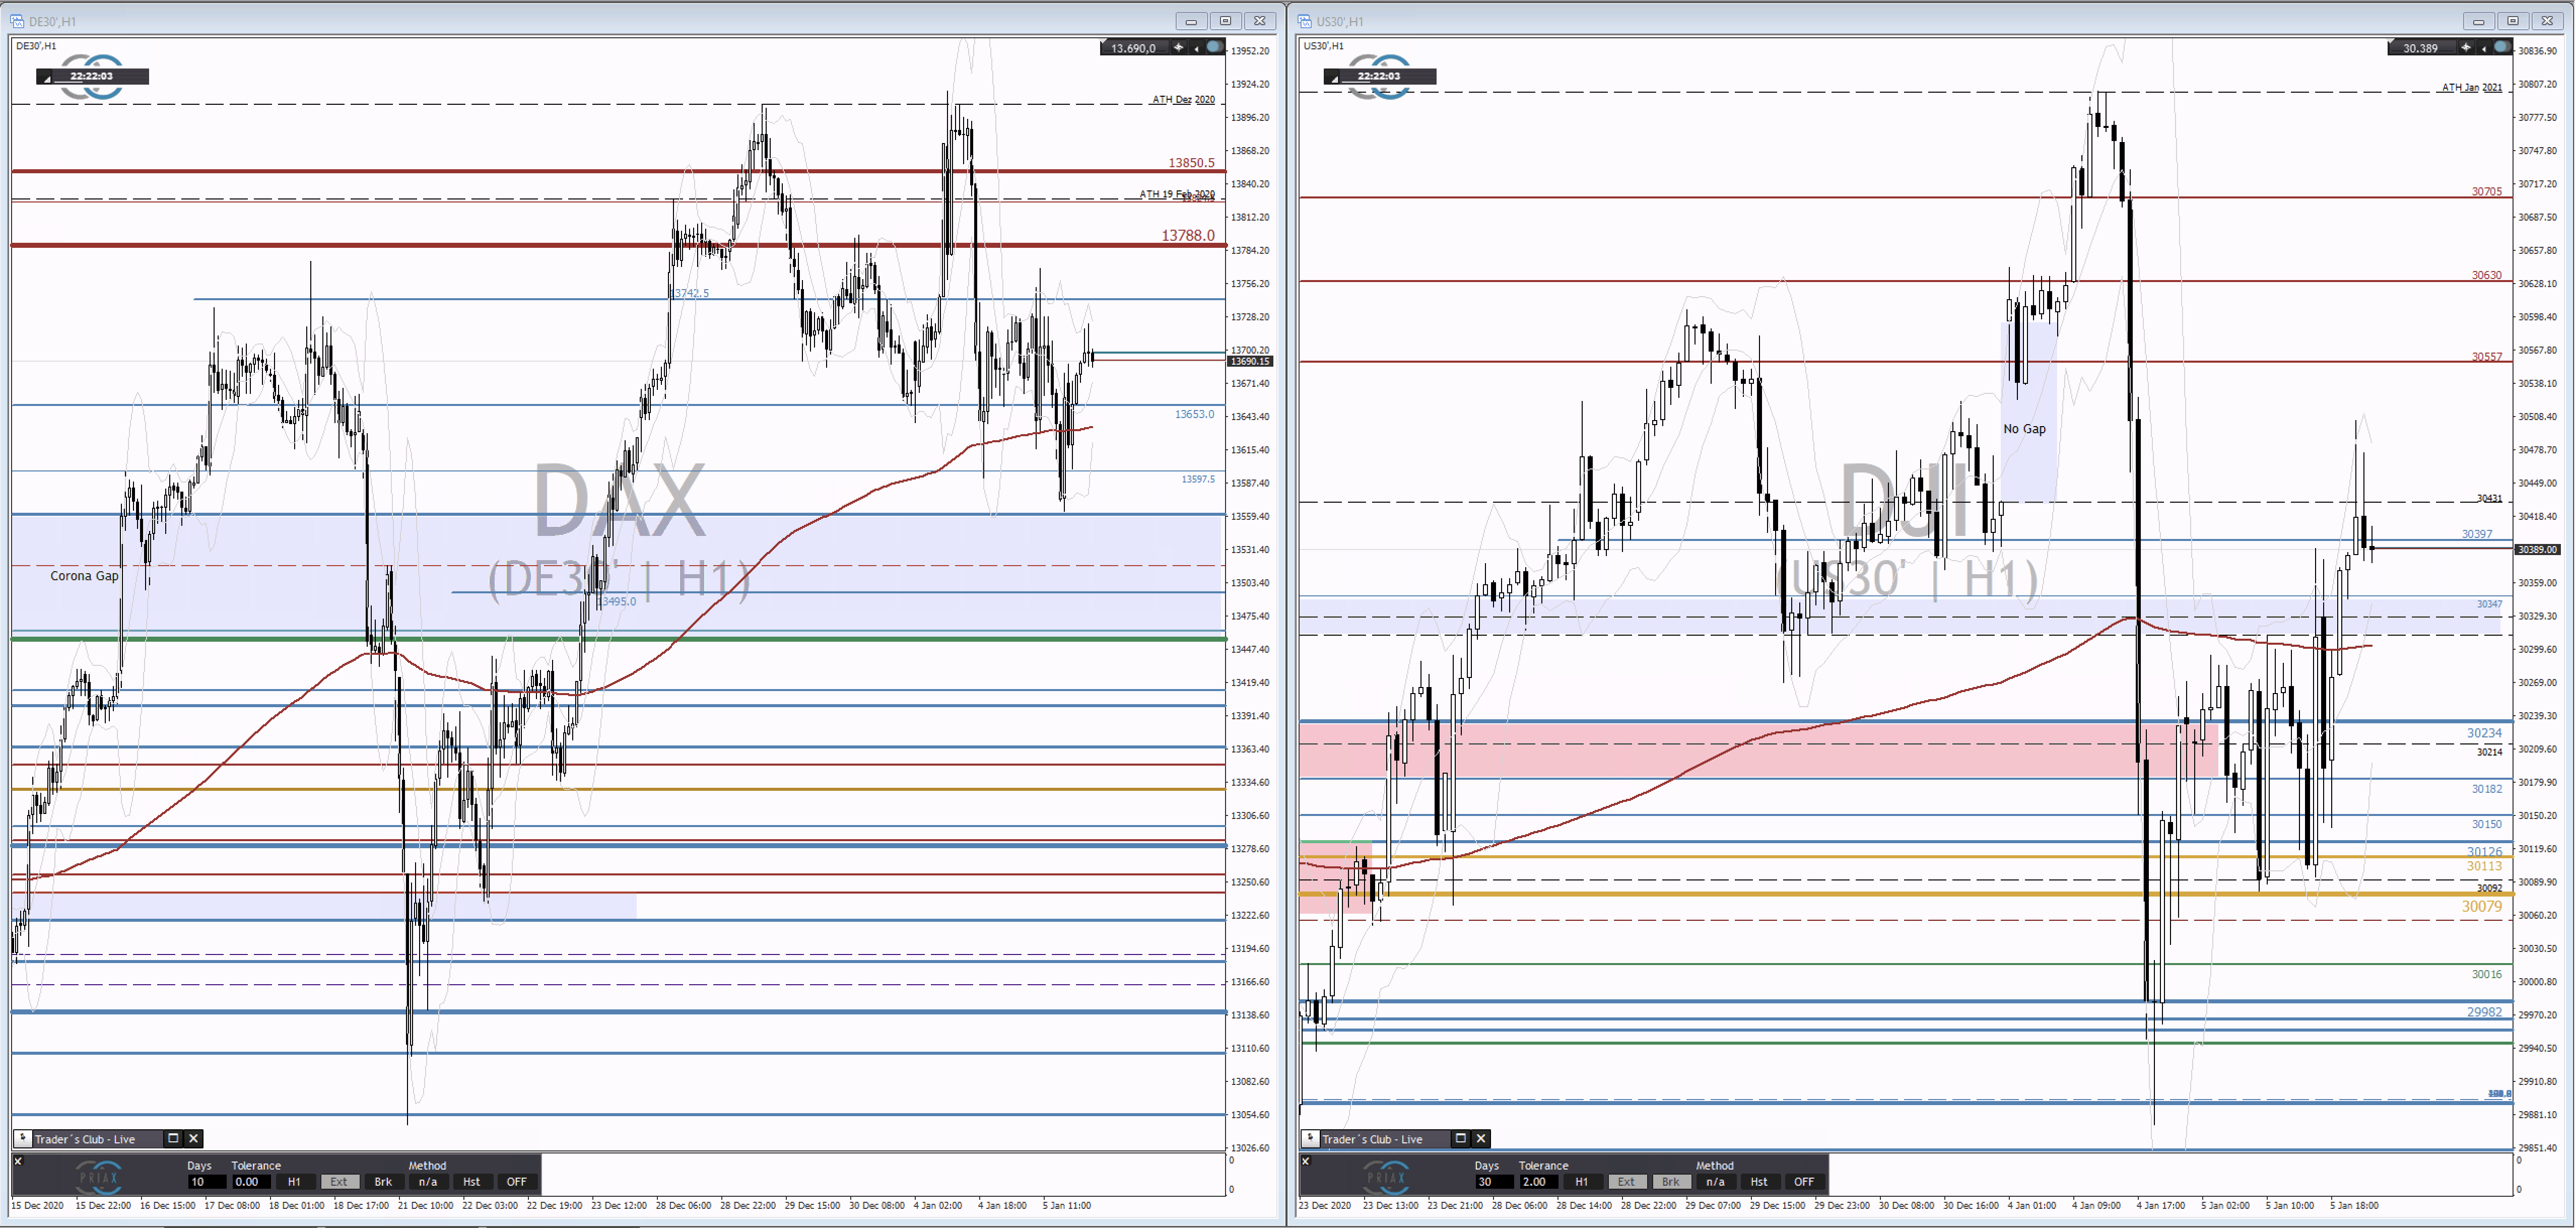Select the 13850.5 red level label
The width and height of the screenshot is (2576, 1228).
point(1191,162)
